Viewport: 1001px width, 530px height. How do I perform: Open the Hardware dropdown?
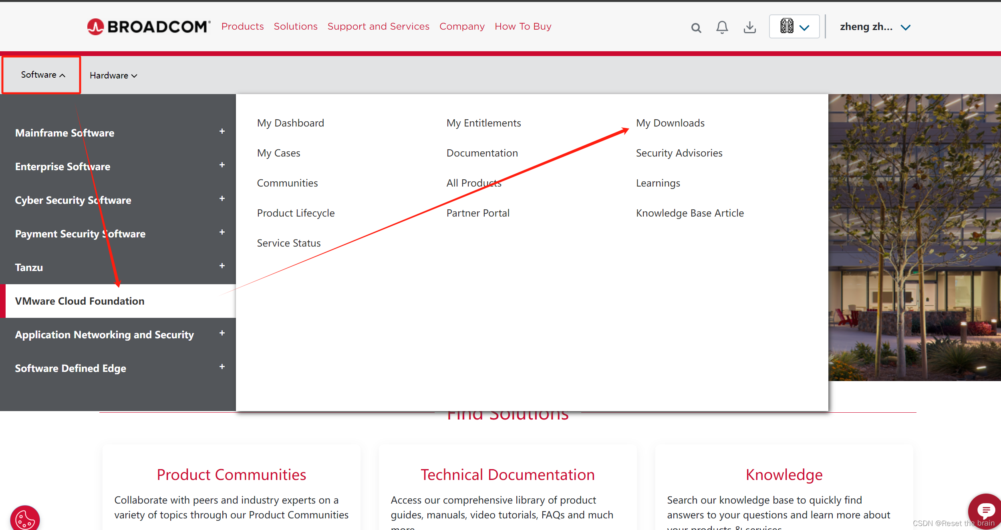click(113, 75)
